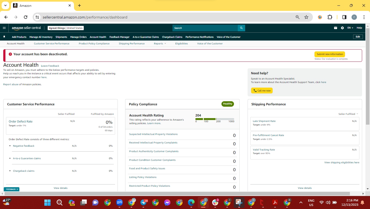Open the Order Defect Rate link
The height and width of the screenshot is (209, 370).
tap(21, 121)
